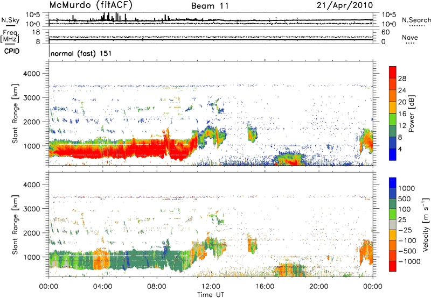Click the 500 tick on Velocity colorbar

click(405, 198)
